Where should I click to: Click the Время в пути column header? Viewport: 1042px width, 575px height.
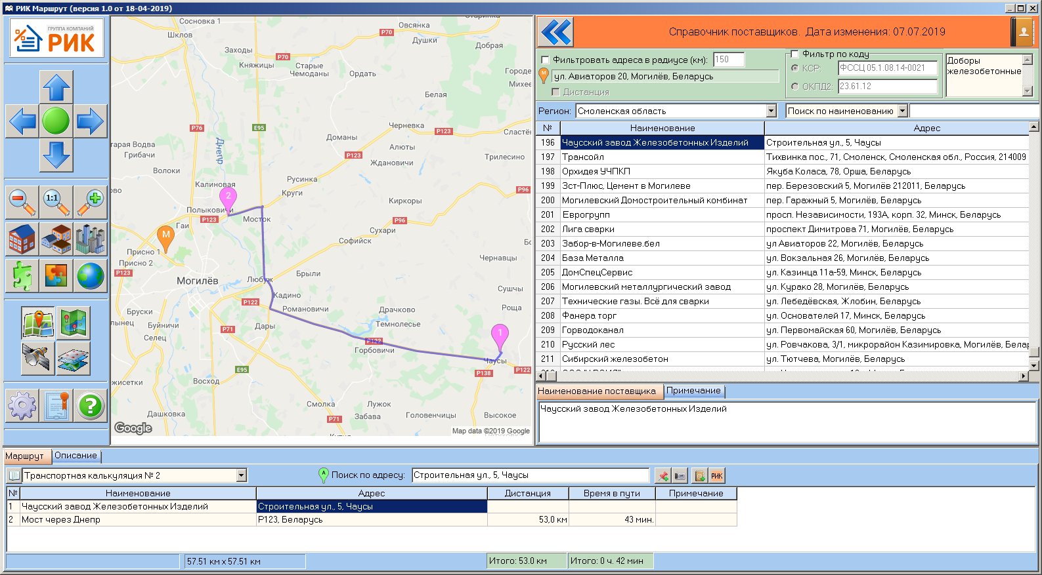point(612,493)
